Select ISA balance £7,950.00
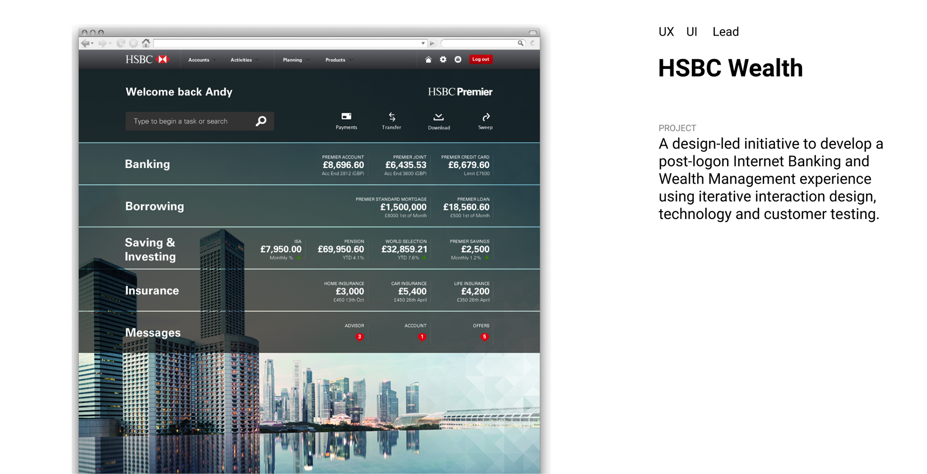The image size is (927, 474). pos(281,249)
